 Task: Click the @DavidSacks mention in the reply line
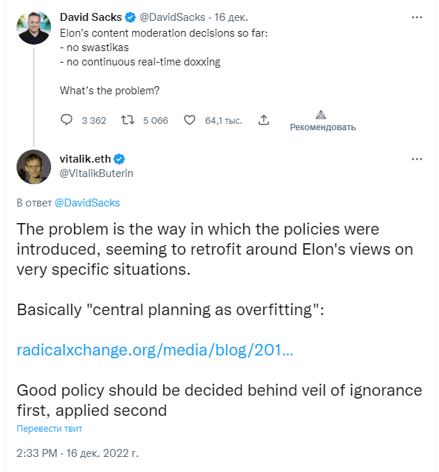coord(87,203)
